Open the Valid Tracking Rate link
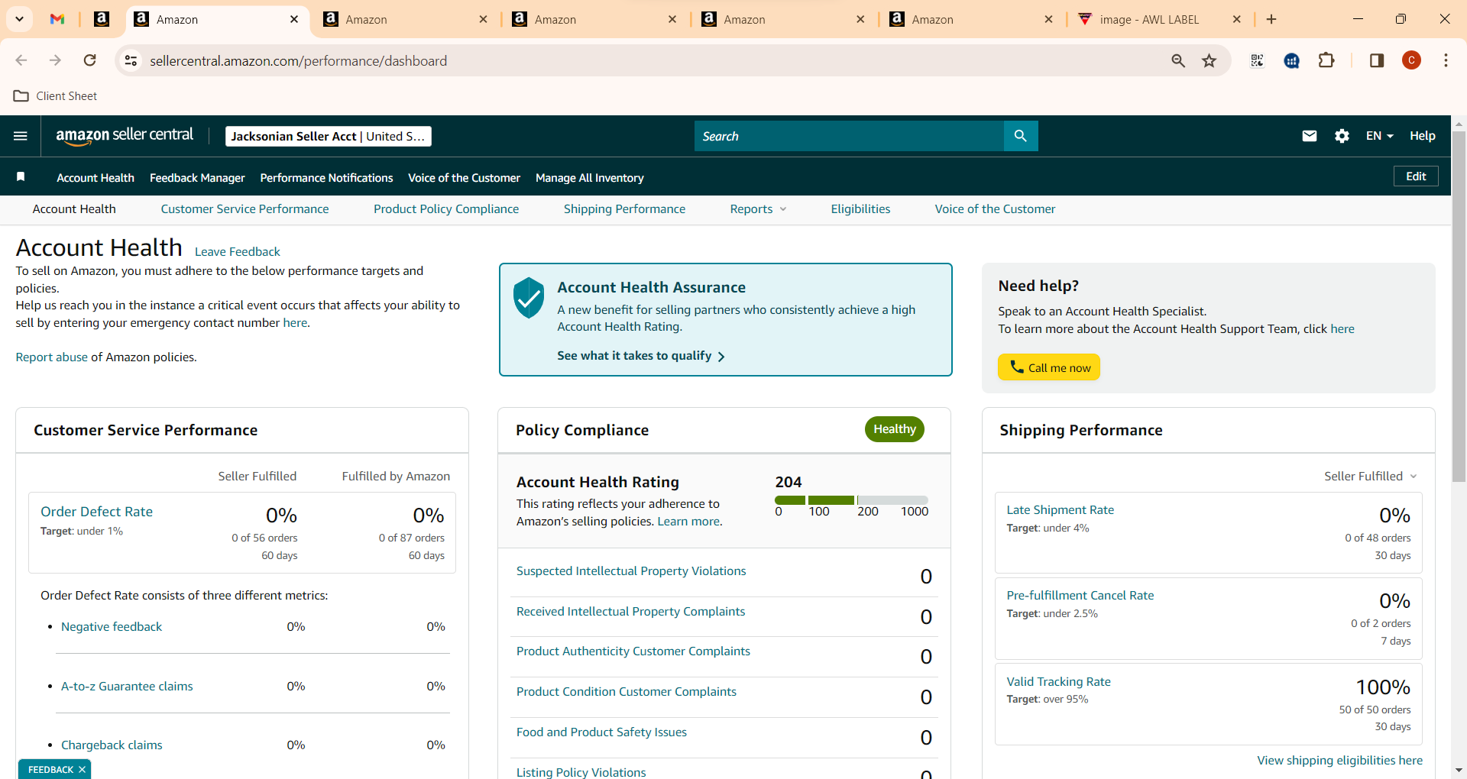This screenshot has height=779, width=1467. (1058, 682)
